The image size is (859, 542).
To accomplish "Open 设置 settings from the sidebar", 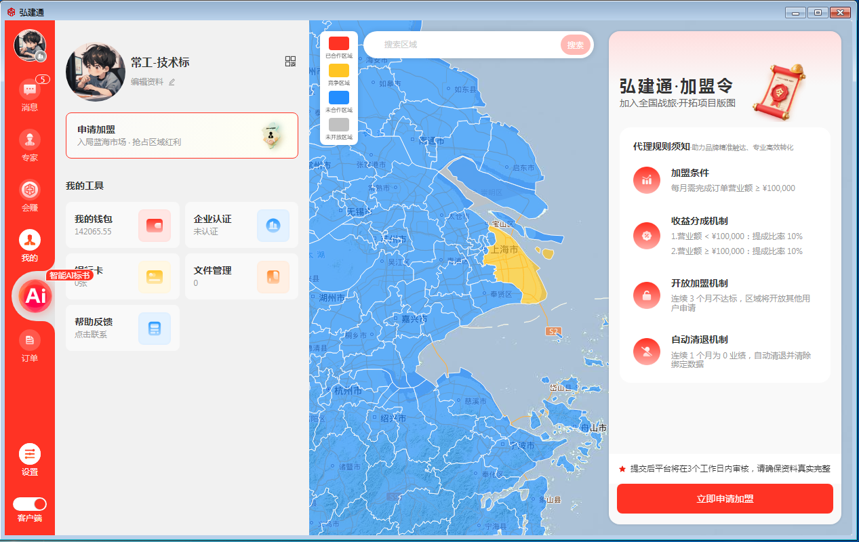I will (x=29, y=455).
